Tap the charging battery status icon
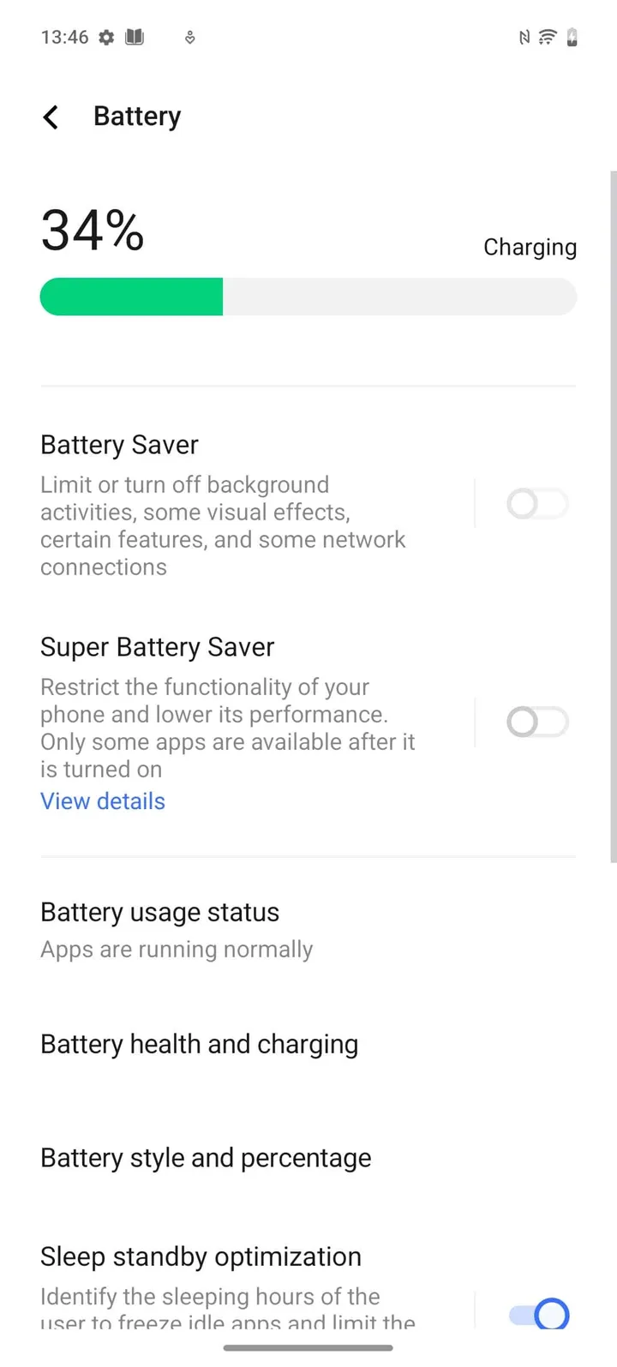This screenshot has width=617, height=1367. 572,37
